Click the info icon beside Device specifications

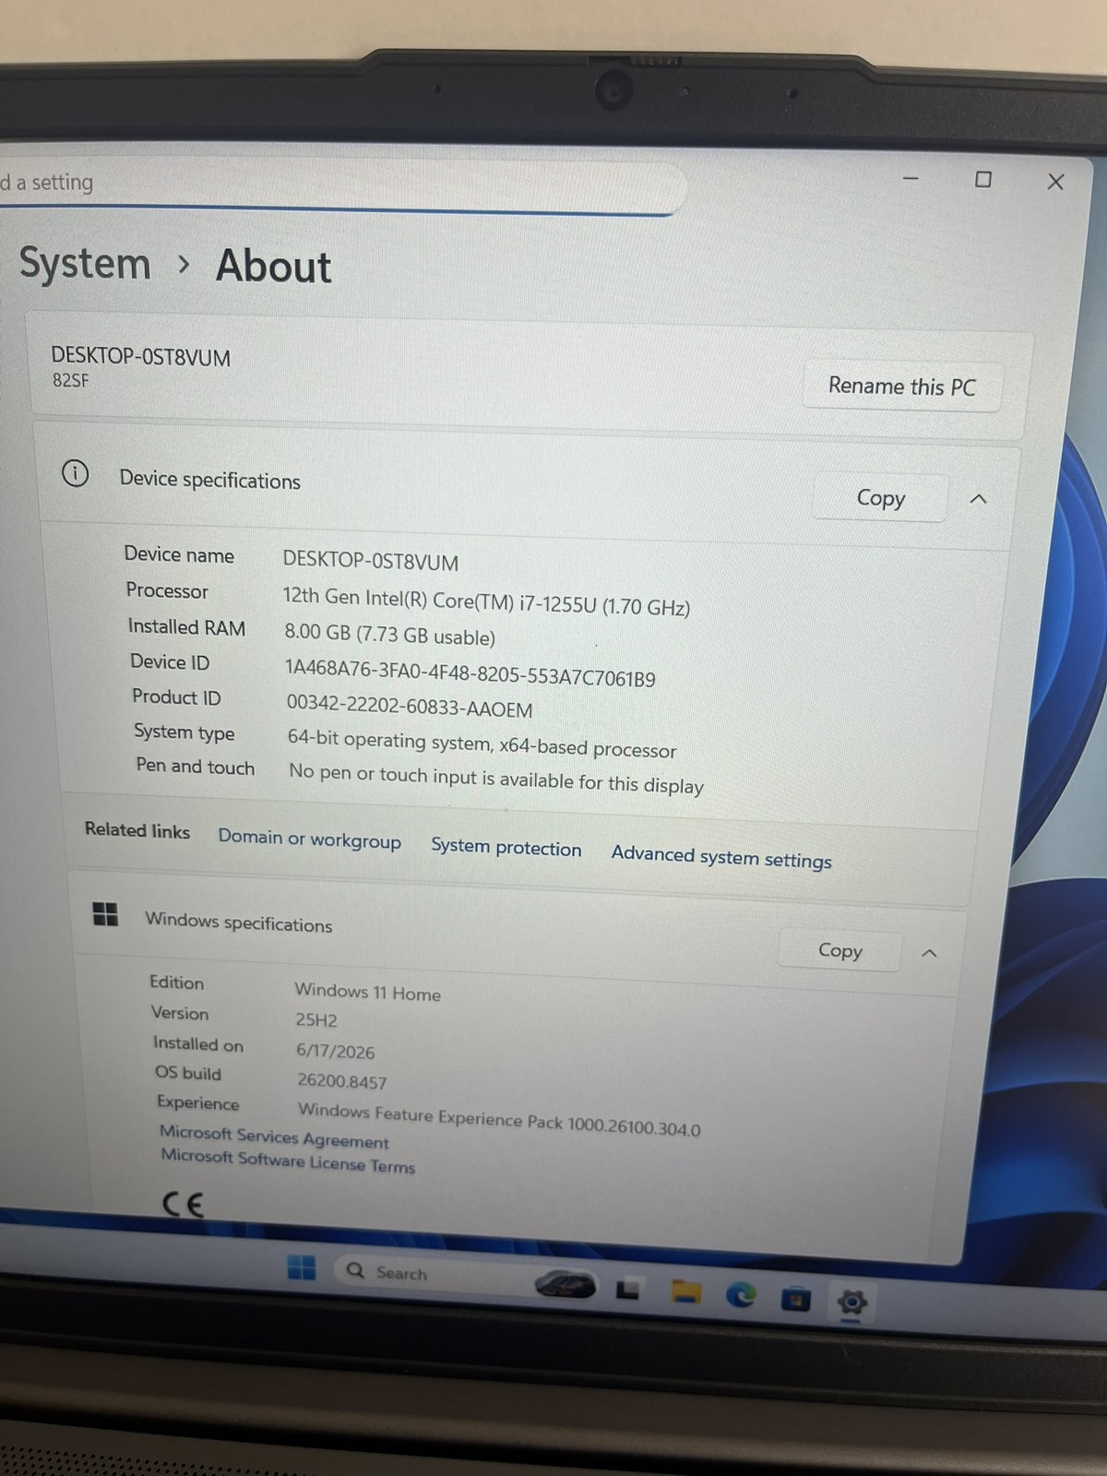[x=75, y=473]
